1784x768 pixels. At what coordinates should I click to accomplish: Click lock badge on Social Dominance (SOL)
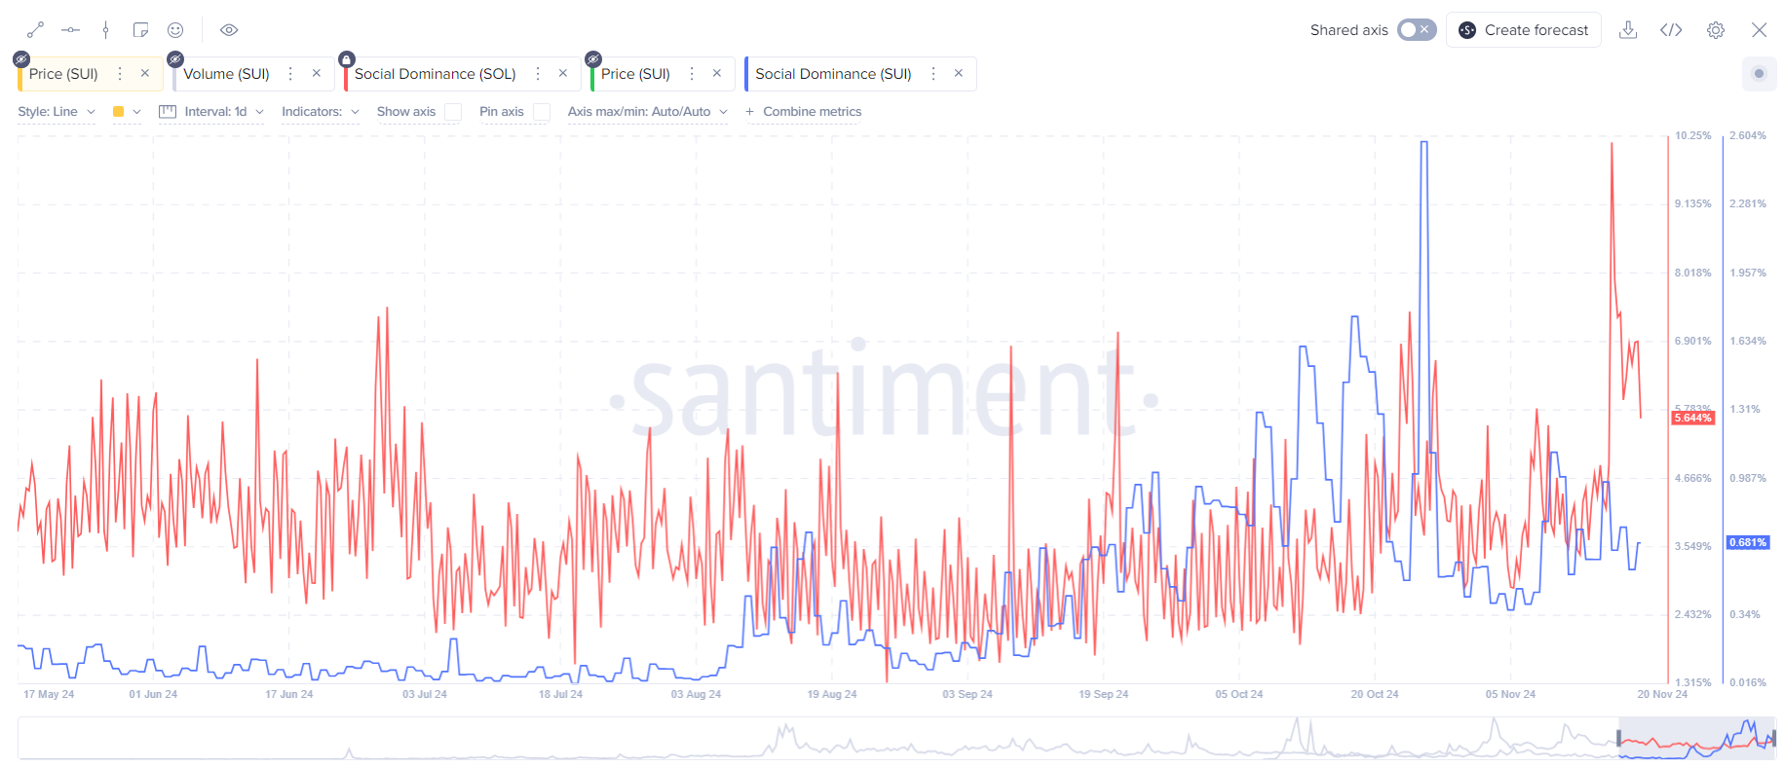click(x=346, y=59)
